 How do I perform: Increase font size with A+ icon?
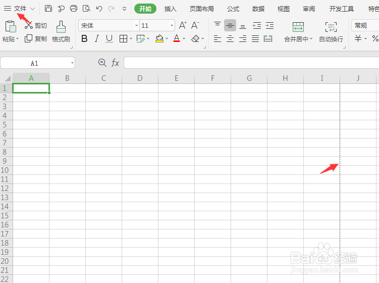click(183, 25)
